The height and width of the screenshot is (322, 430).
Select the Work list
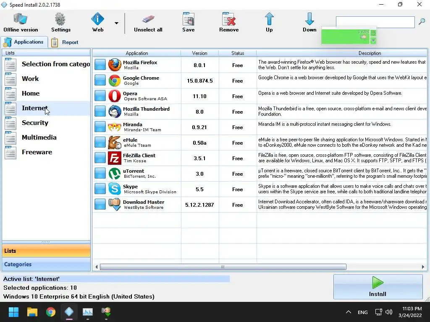click(x=47, y=79)
